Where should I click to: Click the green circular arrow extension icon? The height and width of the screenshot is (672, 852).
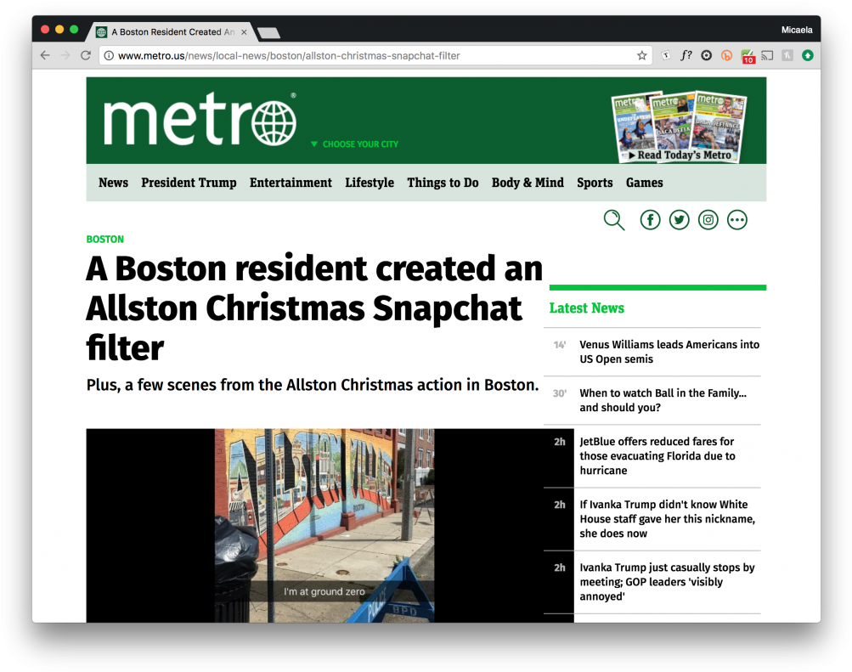pos(808,55)
